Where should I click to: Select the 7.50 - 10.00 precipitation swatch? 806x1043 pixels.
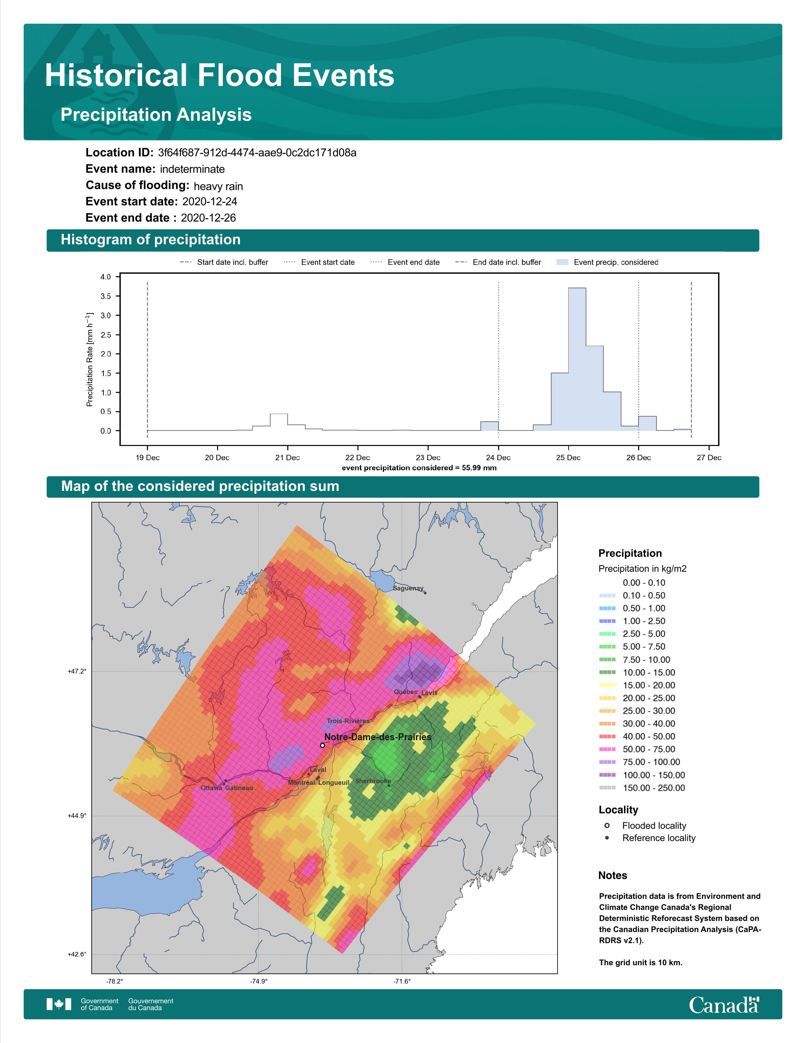pos(608,660)
